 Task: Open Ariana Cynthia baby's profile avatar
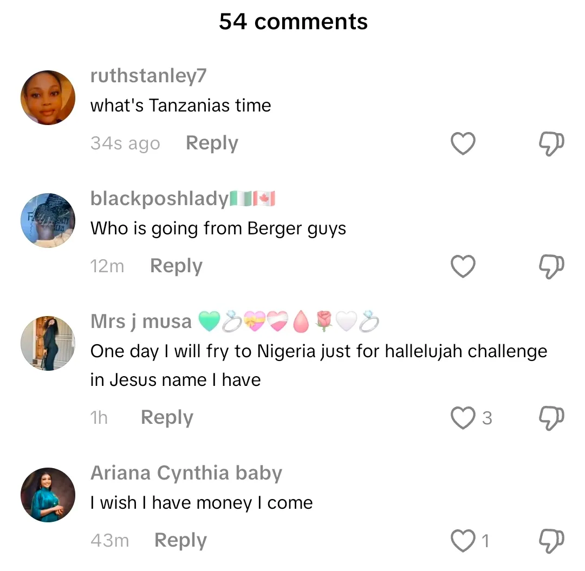click(48, 495)
